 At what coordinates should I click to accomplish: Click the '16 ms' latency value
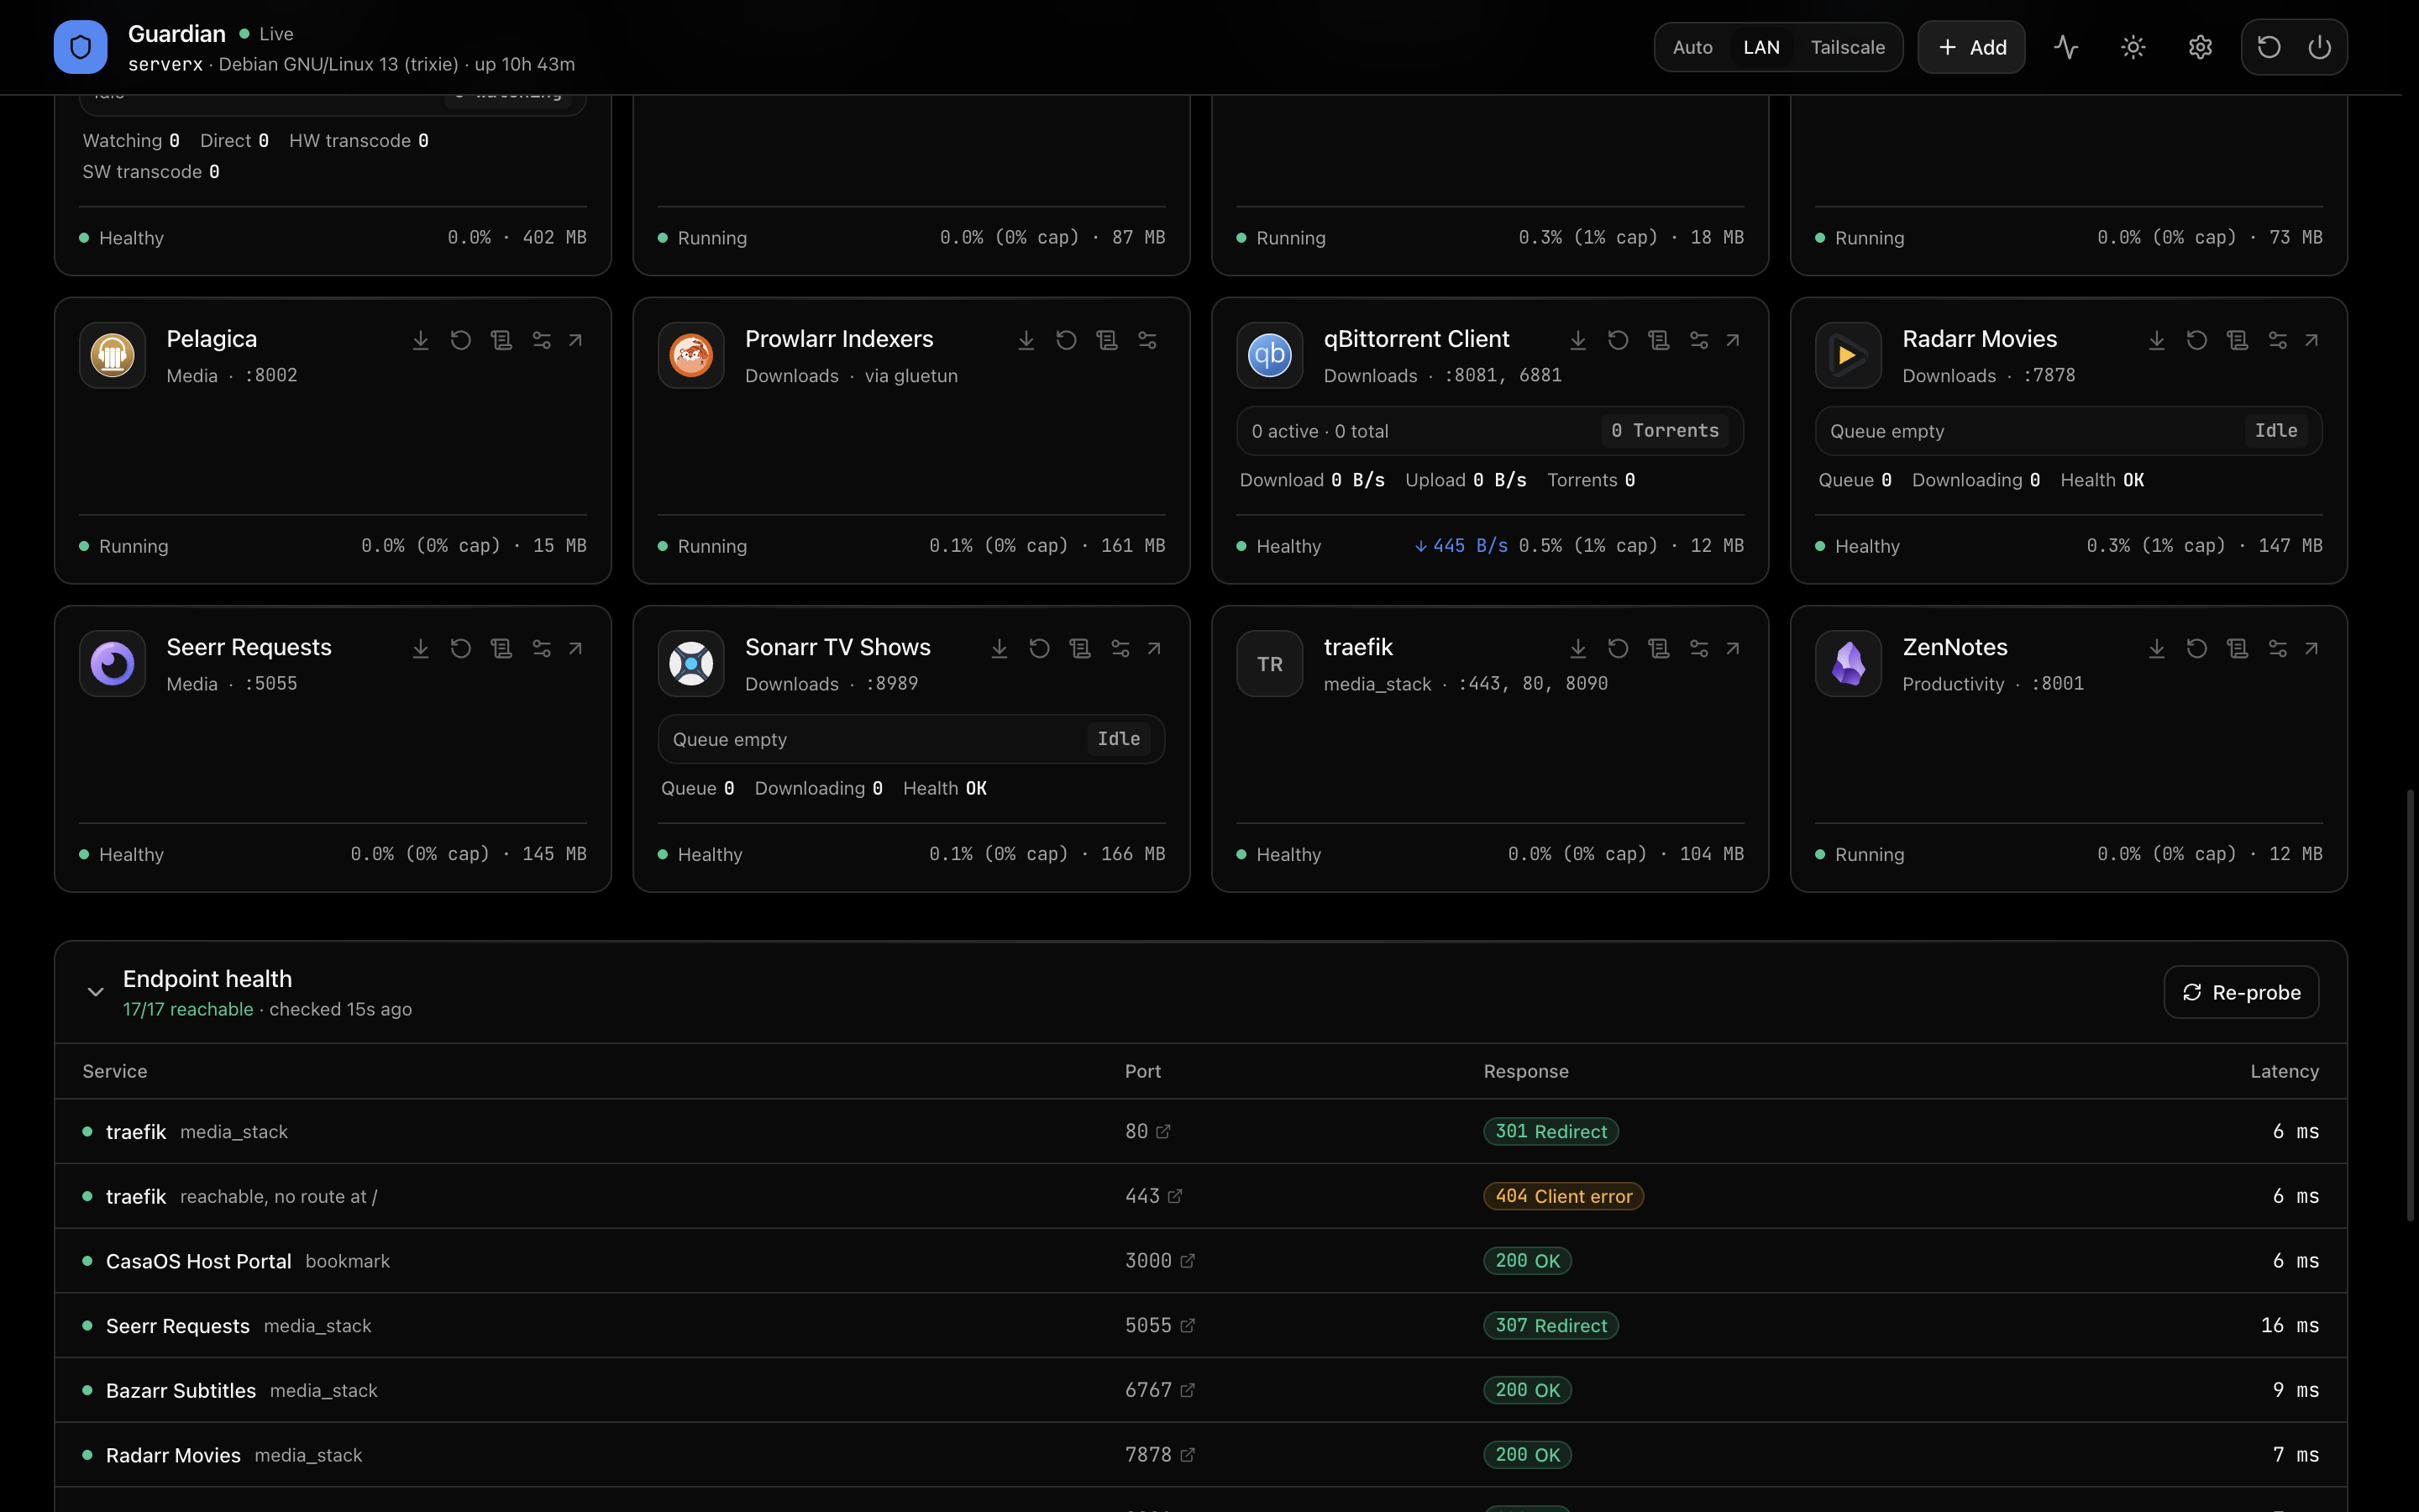tap(2289, 1326)
